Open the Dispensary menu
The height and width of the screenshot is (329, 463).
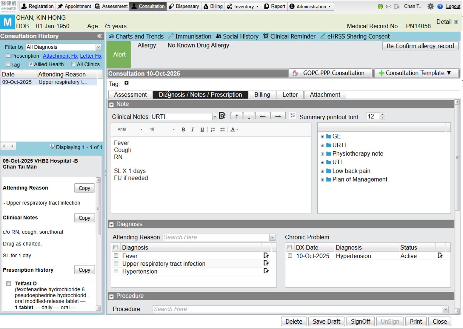point(184,6)
